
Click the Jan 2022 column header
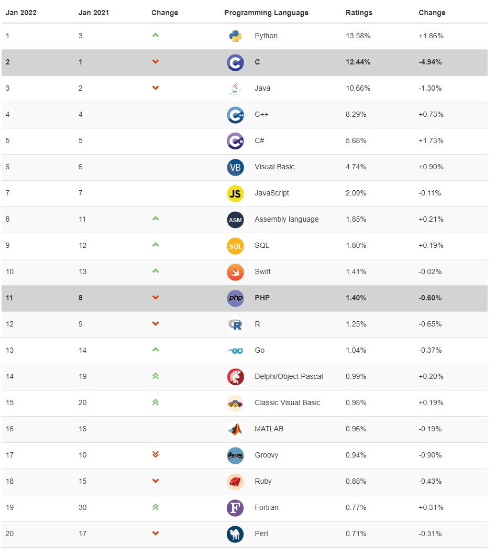(21, 13)
